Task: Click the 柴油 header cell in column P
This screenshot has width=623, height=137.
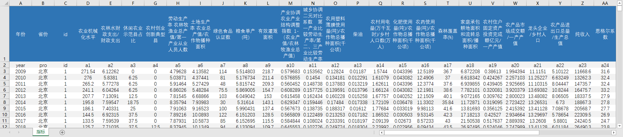Action: tap(357, 34)
